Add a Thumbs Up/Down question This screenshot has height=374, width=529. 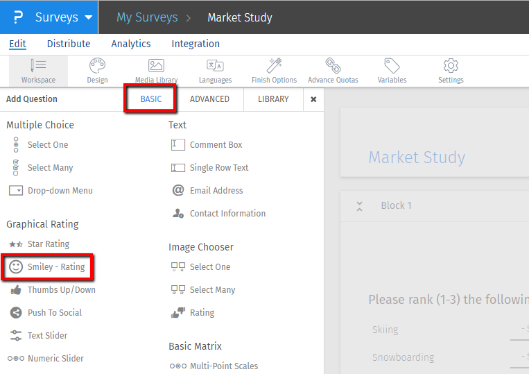[61, 290]
